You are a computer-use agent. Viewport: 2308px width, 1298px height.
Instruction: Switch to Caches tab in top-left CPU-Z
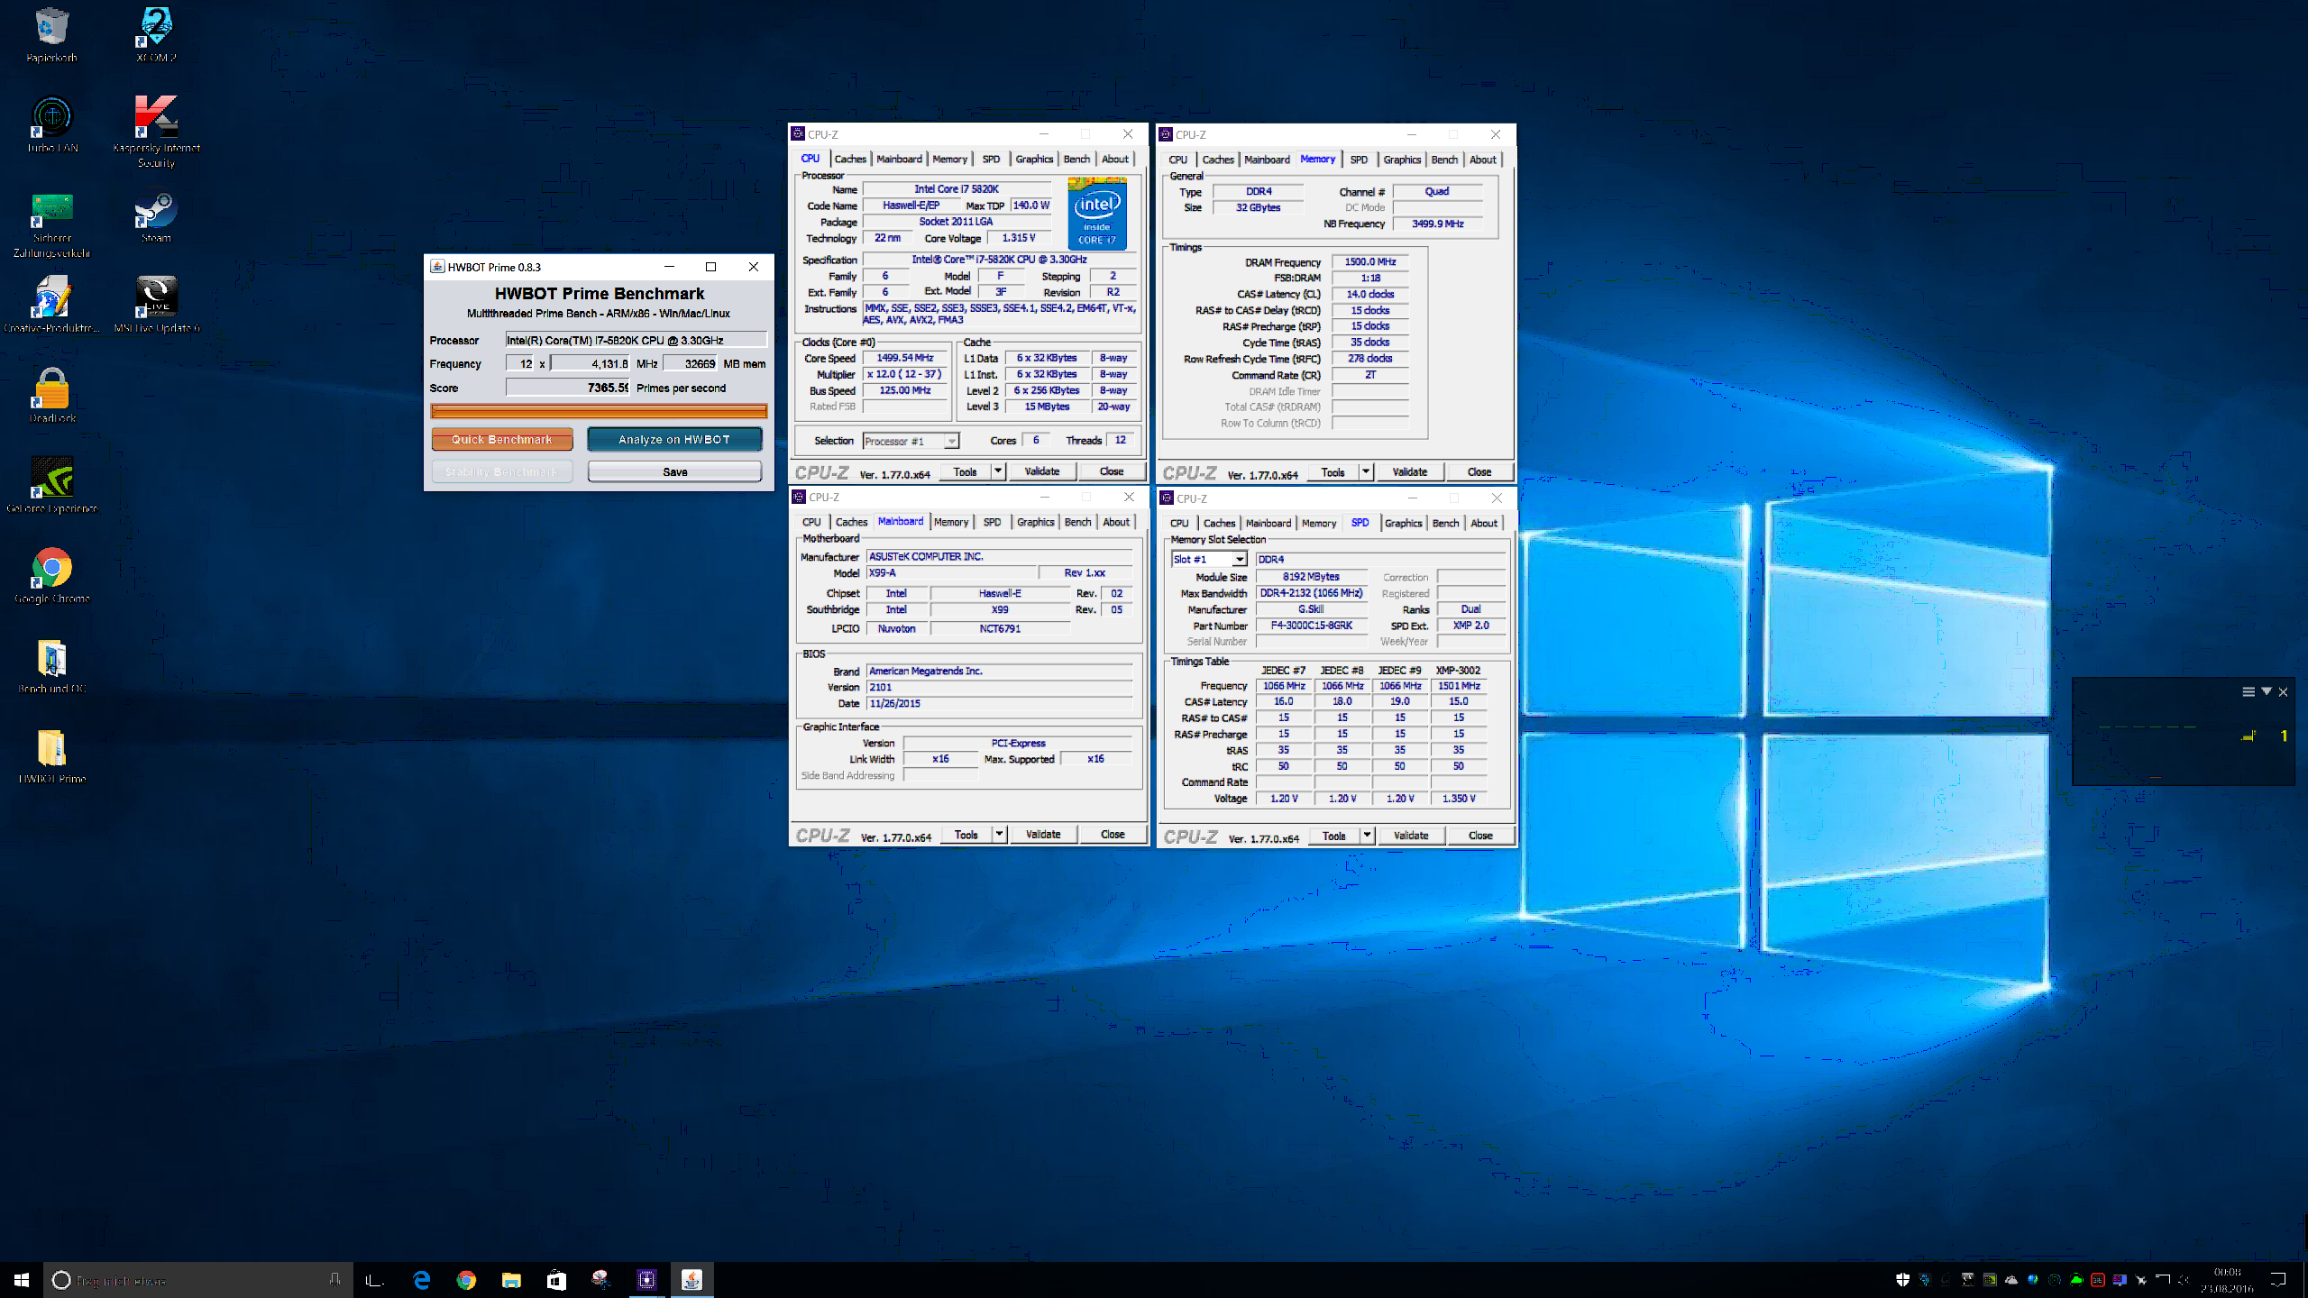pyautogui.click(x=849, y=160)
